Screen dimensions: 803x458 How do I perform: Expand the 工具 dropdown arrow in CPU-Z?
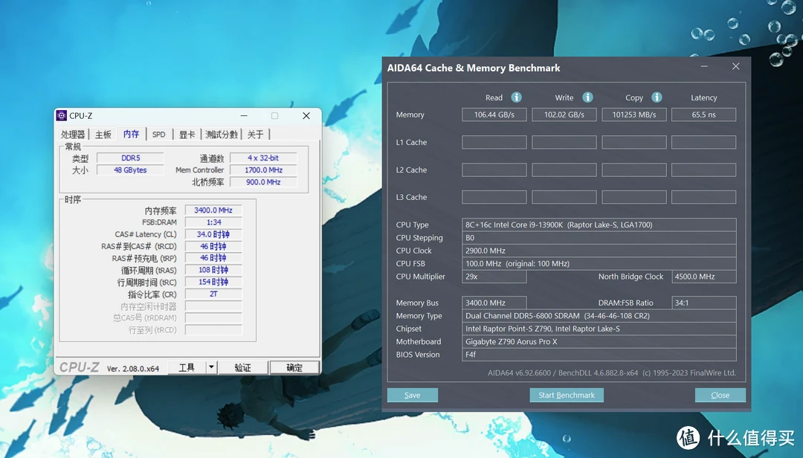coord(211,367)
